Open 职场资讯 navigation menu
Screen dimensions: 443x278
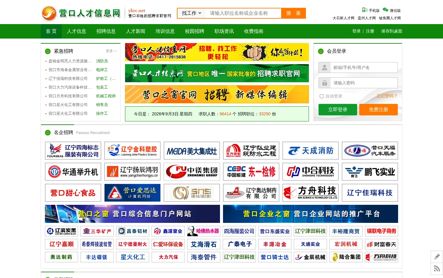click(x=224, y=31)
